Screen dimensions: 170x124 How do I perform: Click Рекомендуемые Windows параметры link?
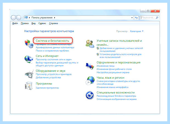116,96
